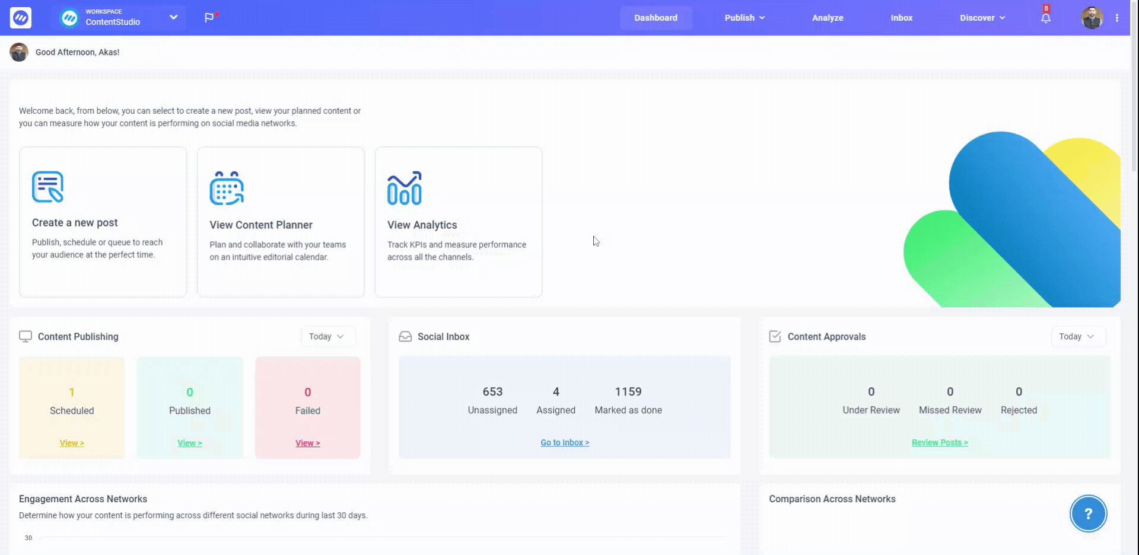The image size is (1139, 555).
Task: Click the 1159 Marked as done count
Action: coord(628,391)
